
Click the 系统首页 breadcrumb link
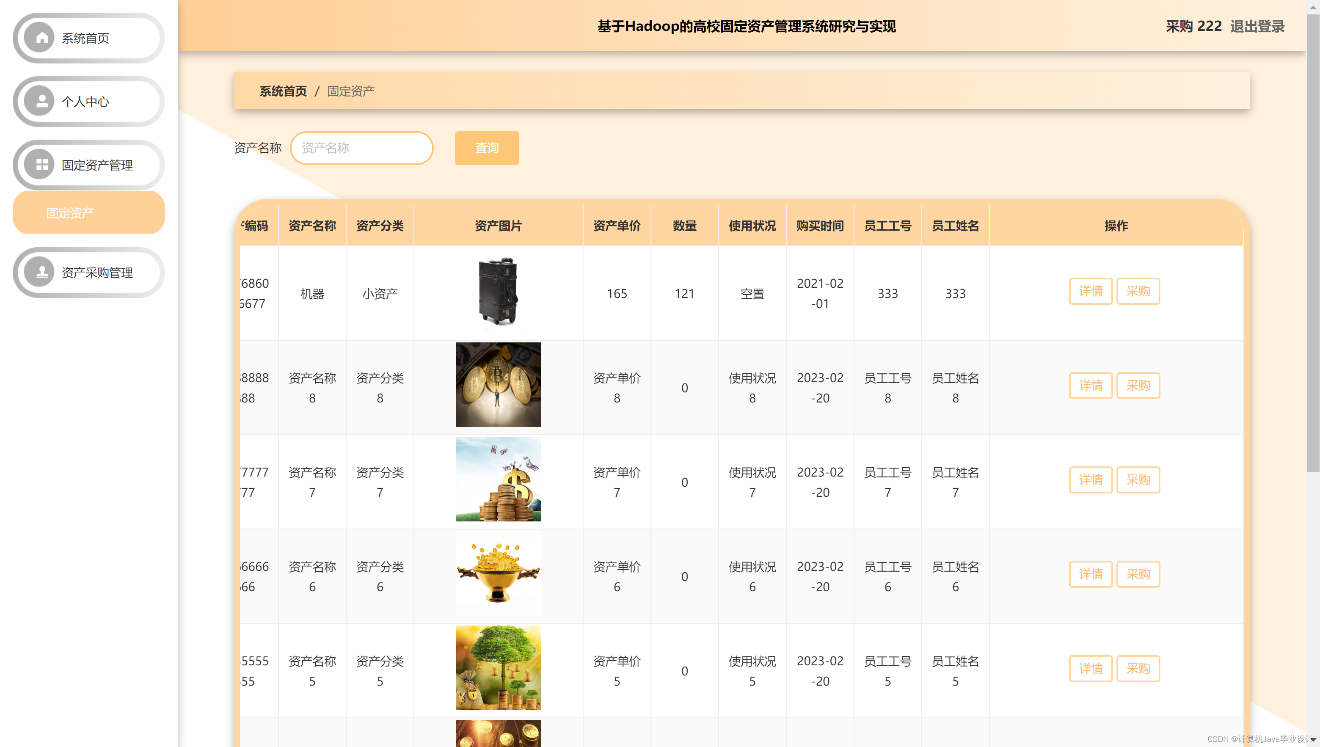click(x=283, y=91)
